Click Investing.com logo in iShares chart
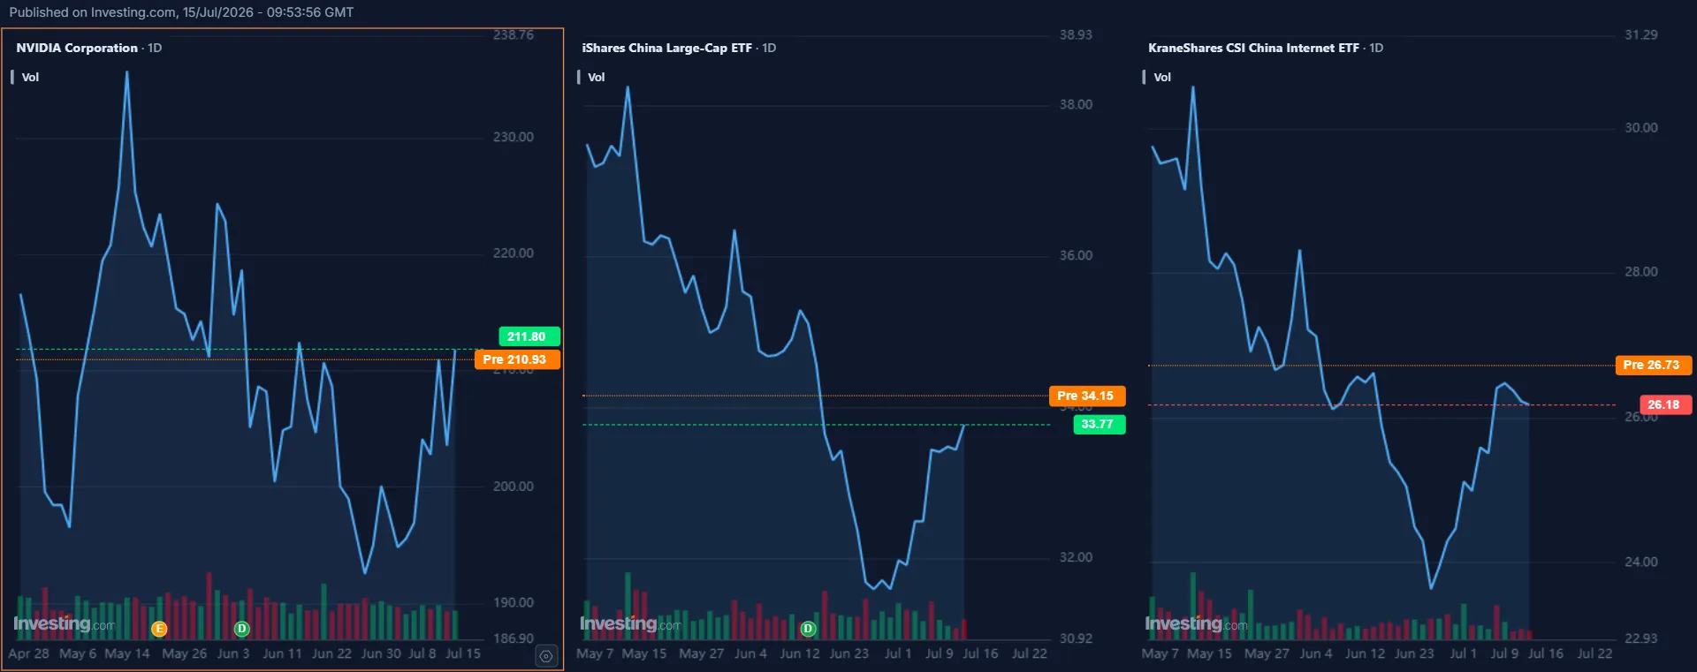The width and height of the screenshot is (1697, 672). coord(630,623)
